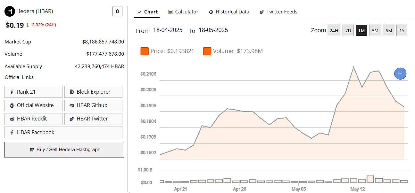Click the Apr 21 date label
Image resolution: width=415 pixels, height=193 pixels.
pos(180,189)
